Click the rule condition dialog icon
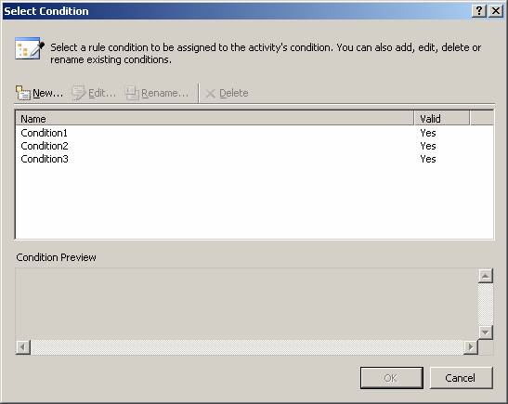Viewport: 508px width, 404px height. 30,48
